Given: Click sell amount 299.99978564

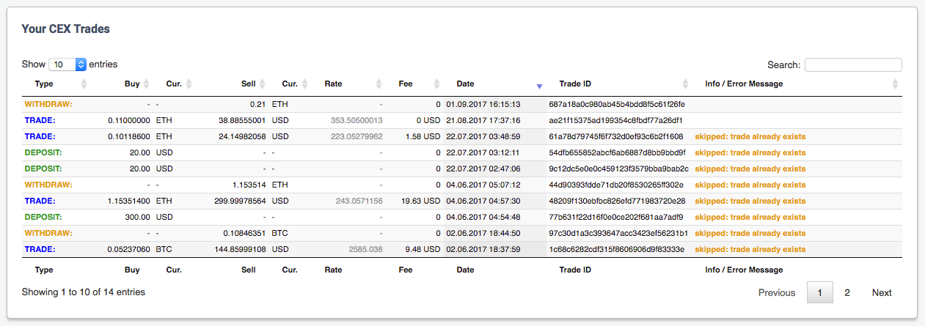Looking at the screenshot, I should coord(239,201).
